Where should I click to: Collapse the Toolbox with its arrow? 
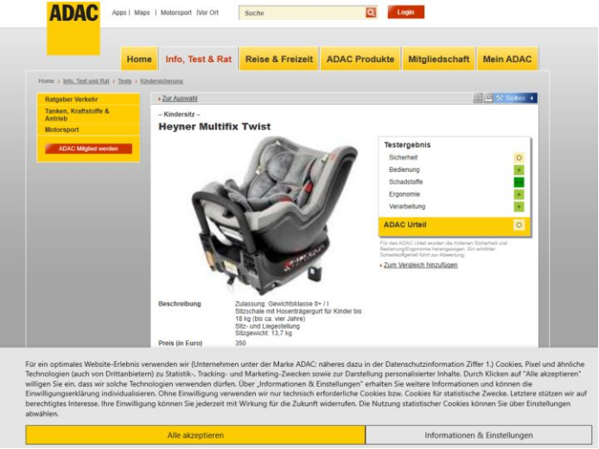pyautogui.click(x=532, y=98)
